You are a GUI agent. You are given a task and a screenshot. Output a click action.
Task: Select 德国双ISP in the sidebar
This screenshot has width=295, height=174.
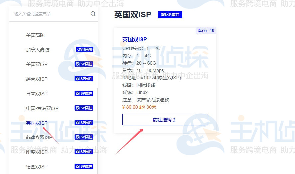click(x=37, y=167)
